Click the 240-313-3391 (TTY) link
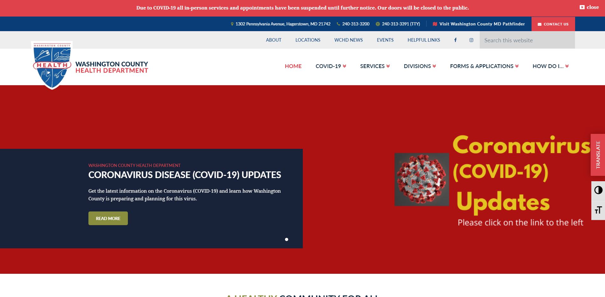The width and height of the screenshot is (605, 297). (x=401, y=24)
